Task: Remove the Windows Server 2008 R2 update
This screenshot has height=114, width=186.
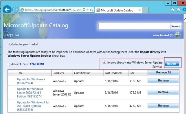Action: (163, 92)
